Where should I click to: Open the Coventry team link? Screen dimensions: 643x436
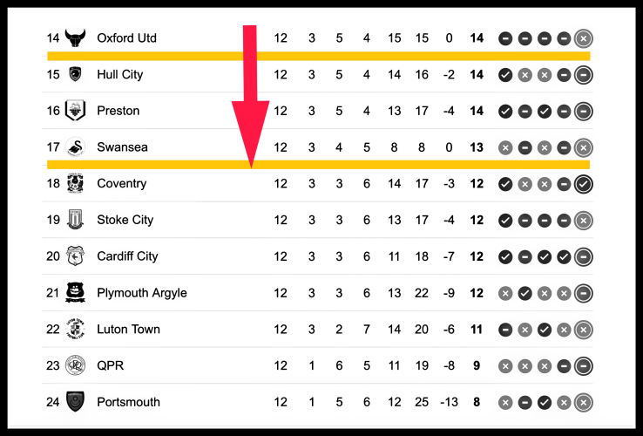tap(121, 184)
